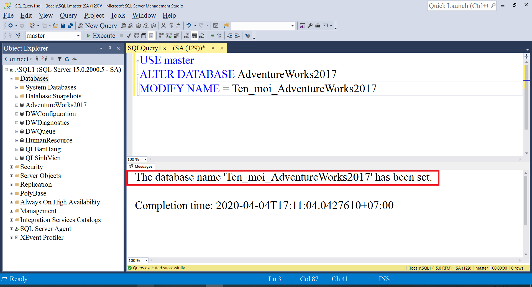This screenshot has width=532, height=287.
Task: Open a New Query window
Action: [98, 25]
